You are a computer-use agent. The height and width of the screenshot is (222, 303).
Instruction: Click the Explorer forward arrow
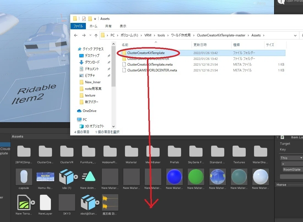[x=84, y=35]
